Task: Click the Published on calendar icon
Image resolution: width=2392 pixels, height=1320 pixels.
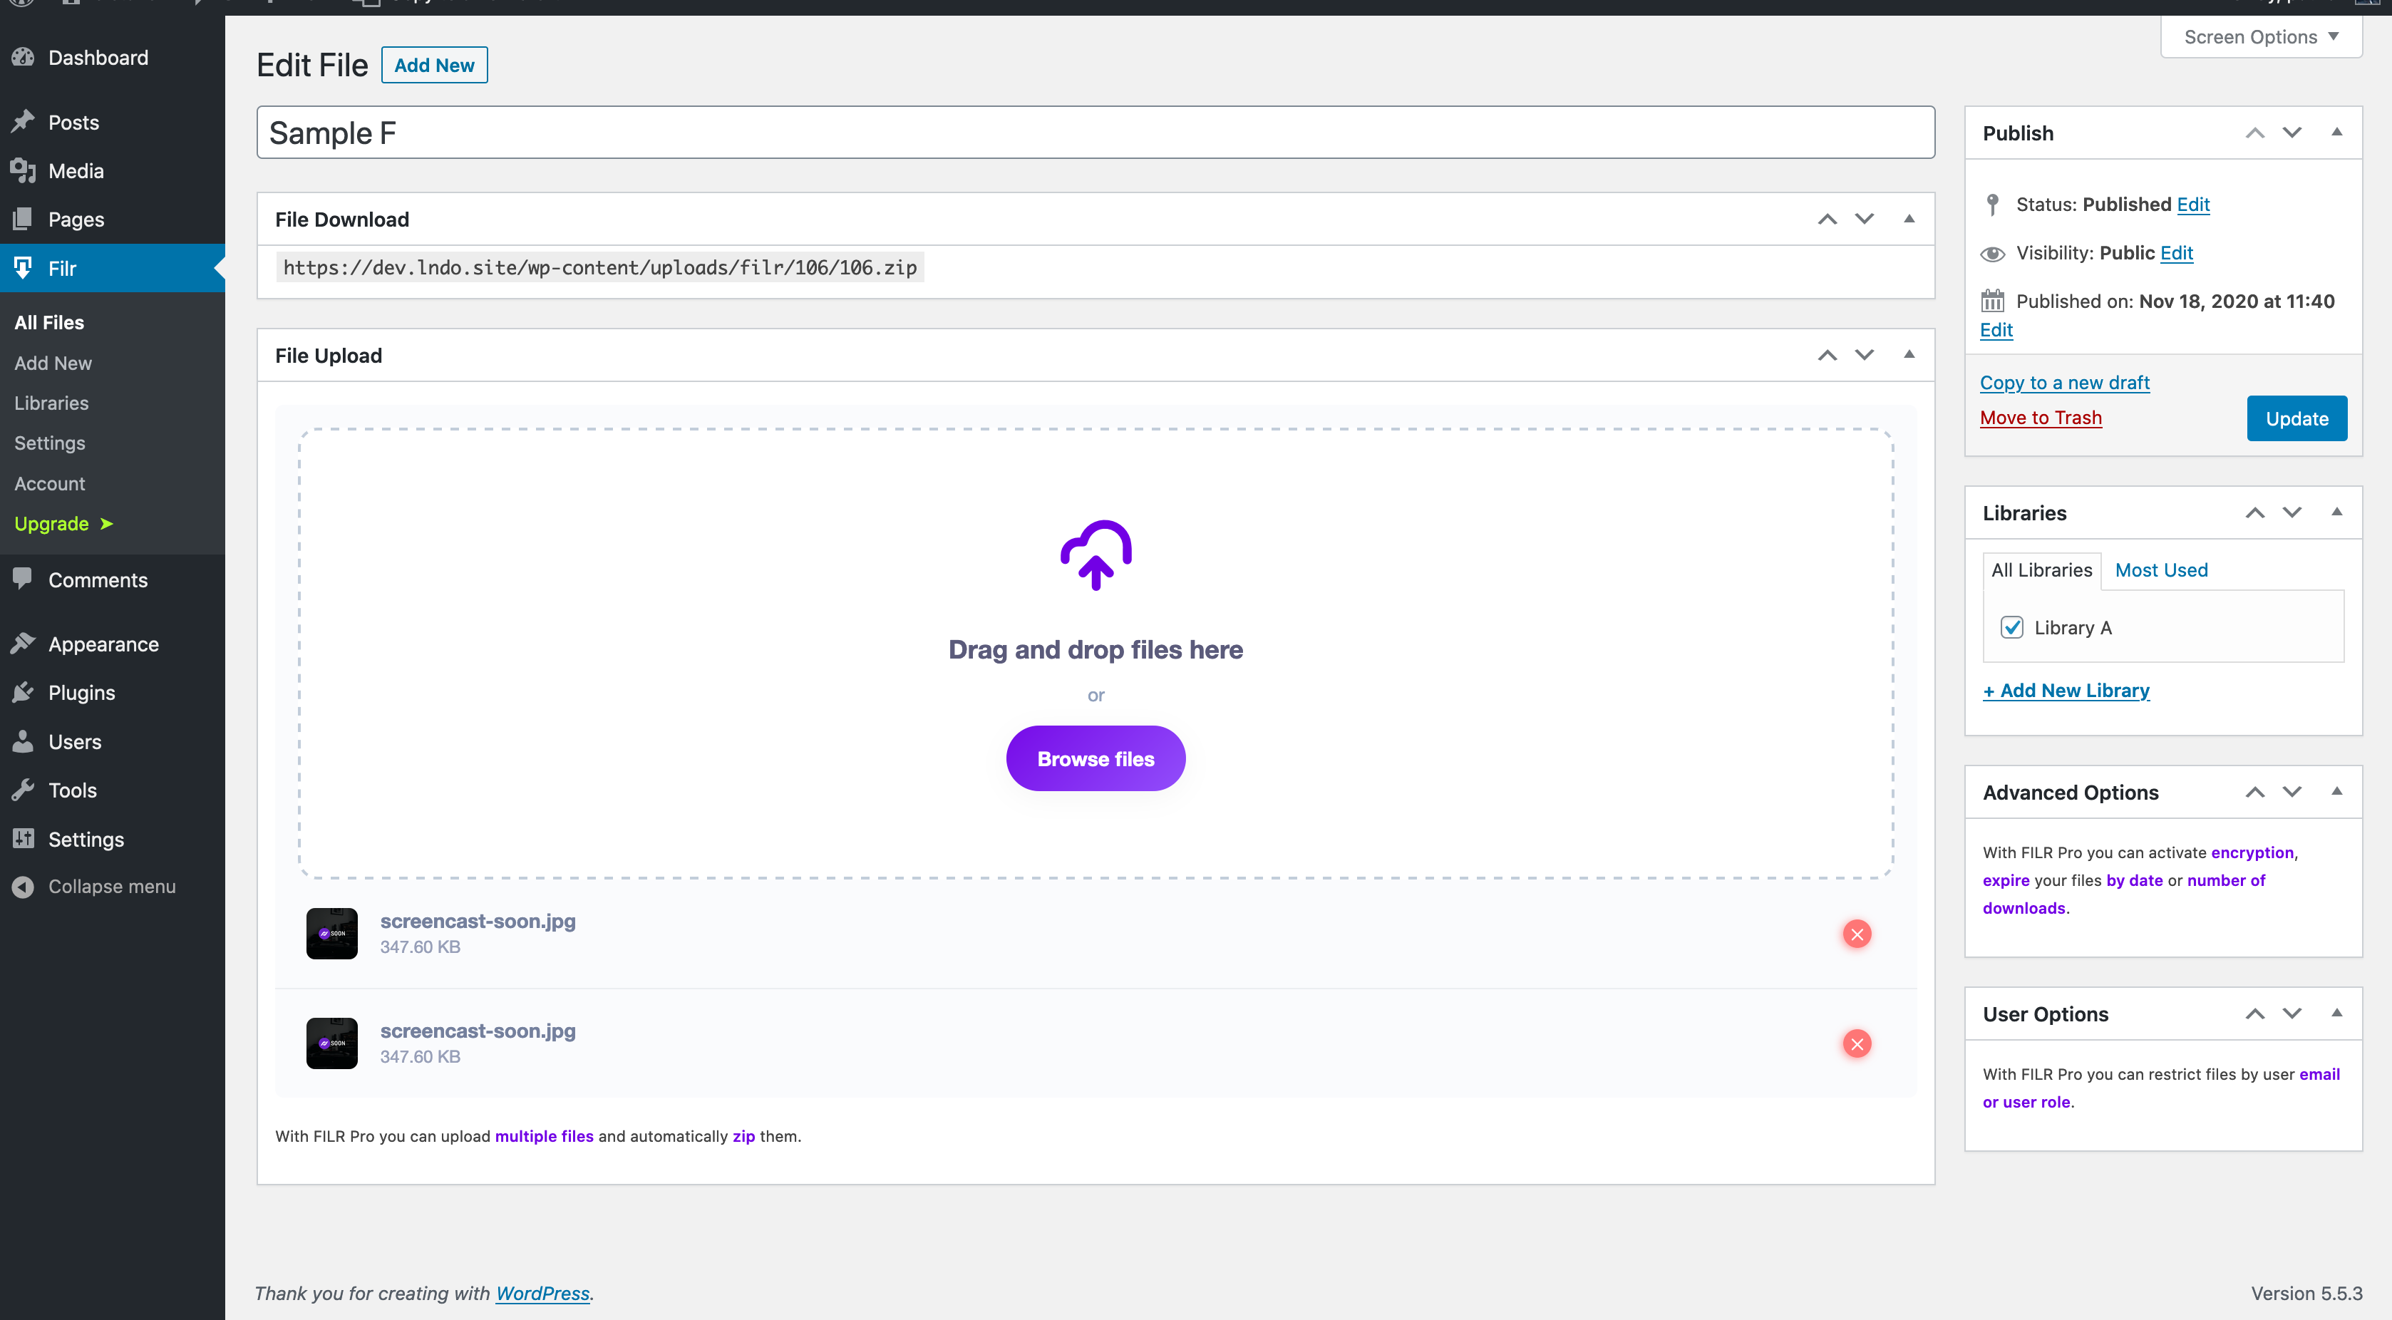Action: pos(1993,301)
